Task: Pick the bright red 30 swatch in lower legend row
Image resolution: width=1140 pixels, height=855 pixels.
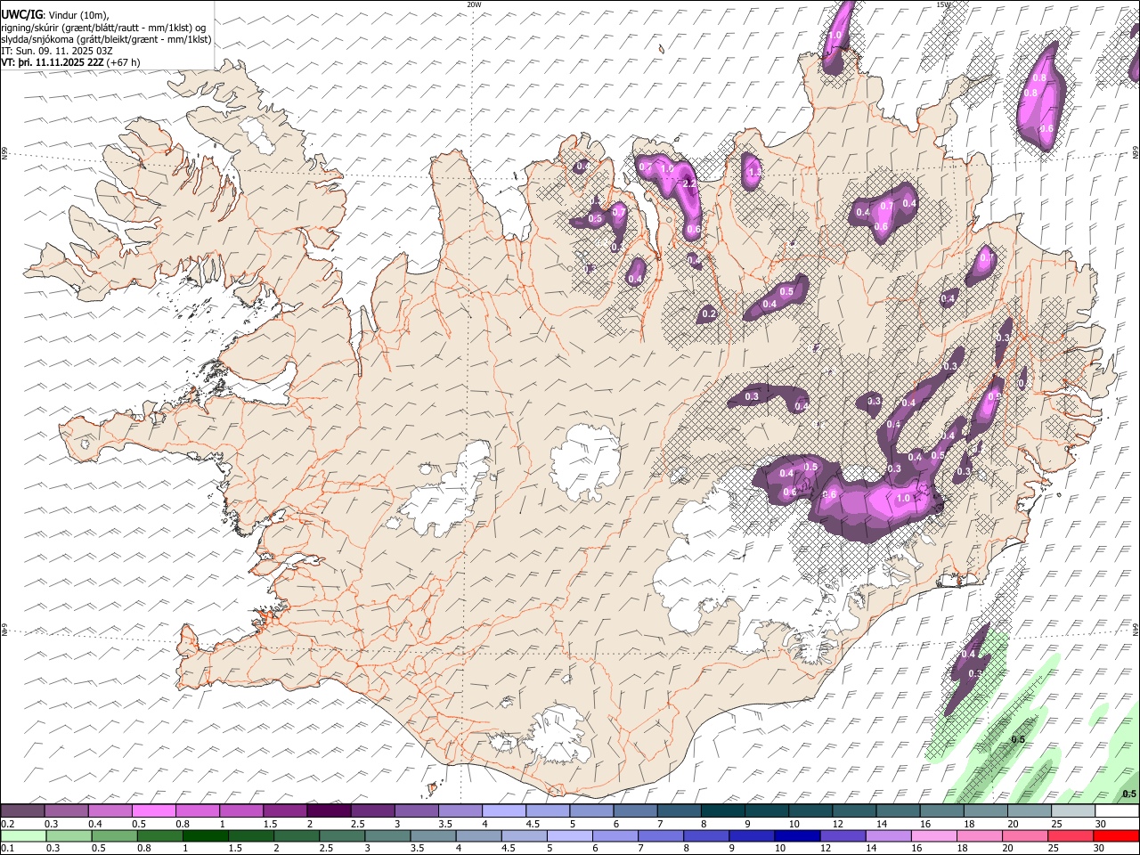Action: click(x=1117, y=835)
